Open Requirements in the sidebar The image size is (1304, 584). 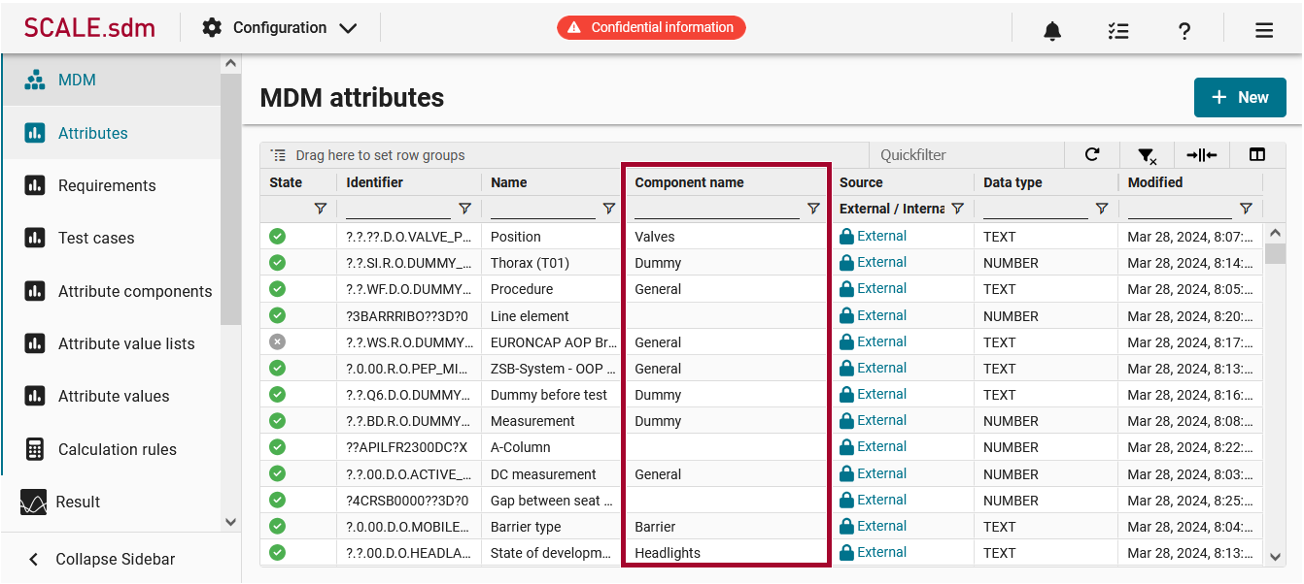(x=111, y=185)
